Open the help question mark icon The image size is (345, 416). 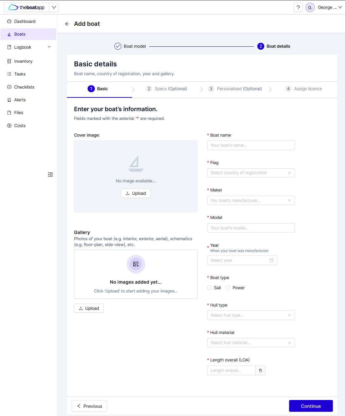click(x=298, y=7)
